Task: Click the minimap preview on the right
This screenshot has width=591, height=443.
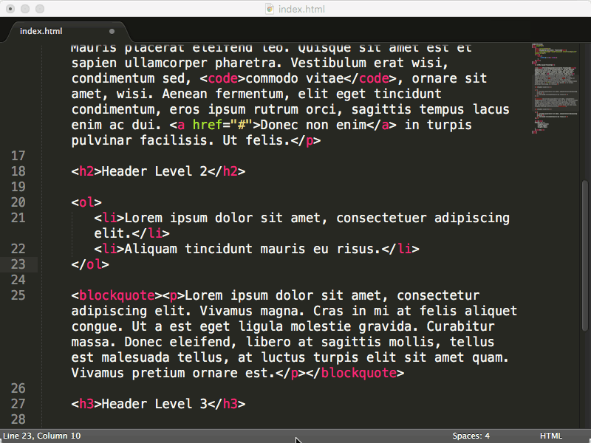Action: coord(556,89)
